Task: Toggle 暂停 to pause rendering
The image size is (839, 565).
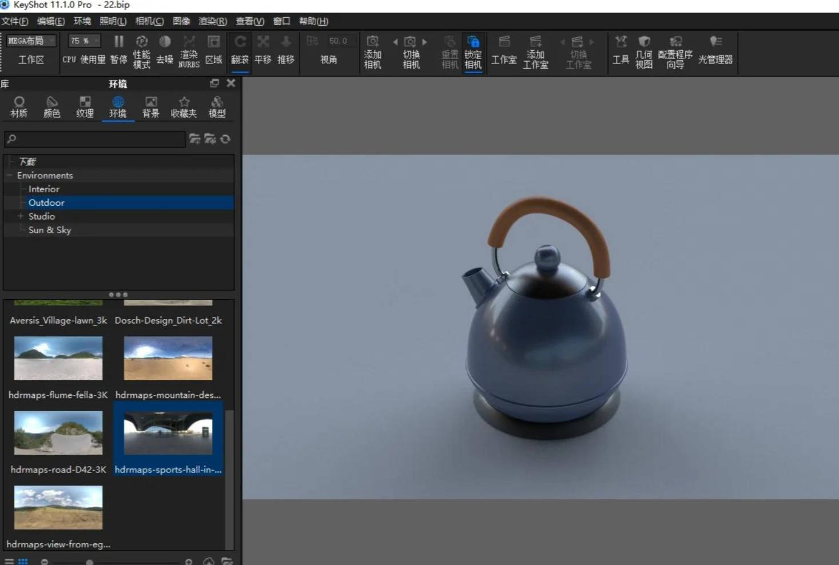Action: (118, 51)
